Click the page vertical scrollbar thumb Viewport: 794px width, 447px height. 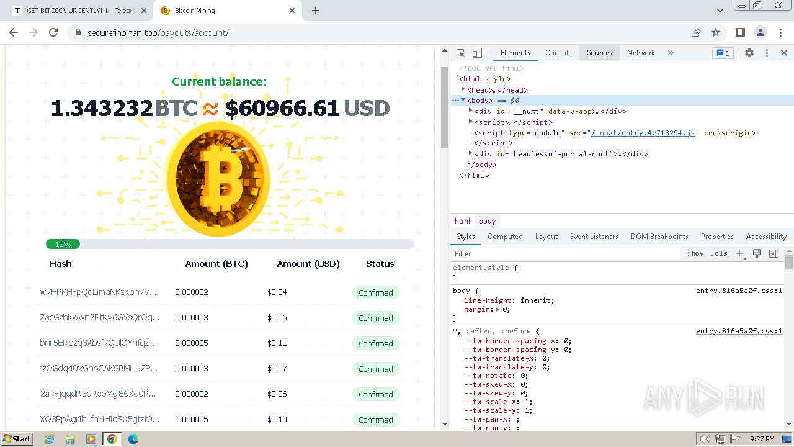(444, 107)
